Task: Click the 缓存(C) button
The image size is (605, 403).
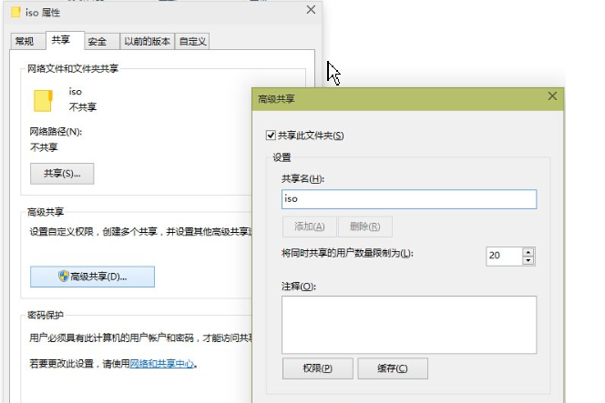Action: click(x=393, y=368)
